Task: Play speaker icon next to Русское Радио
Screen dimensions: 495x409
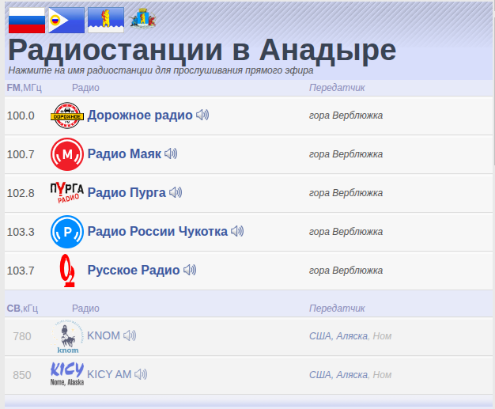Action: click(190, 270)
